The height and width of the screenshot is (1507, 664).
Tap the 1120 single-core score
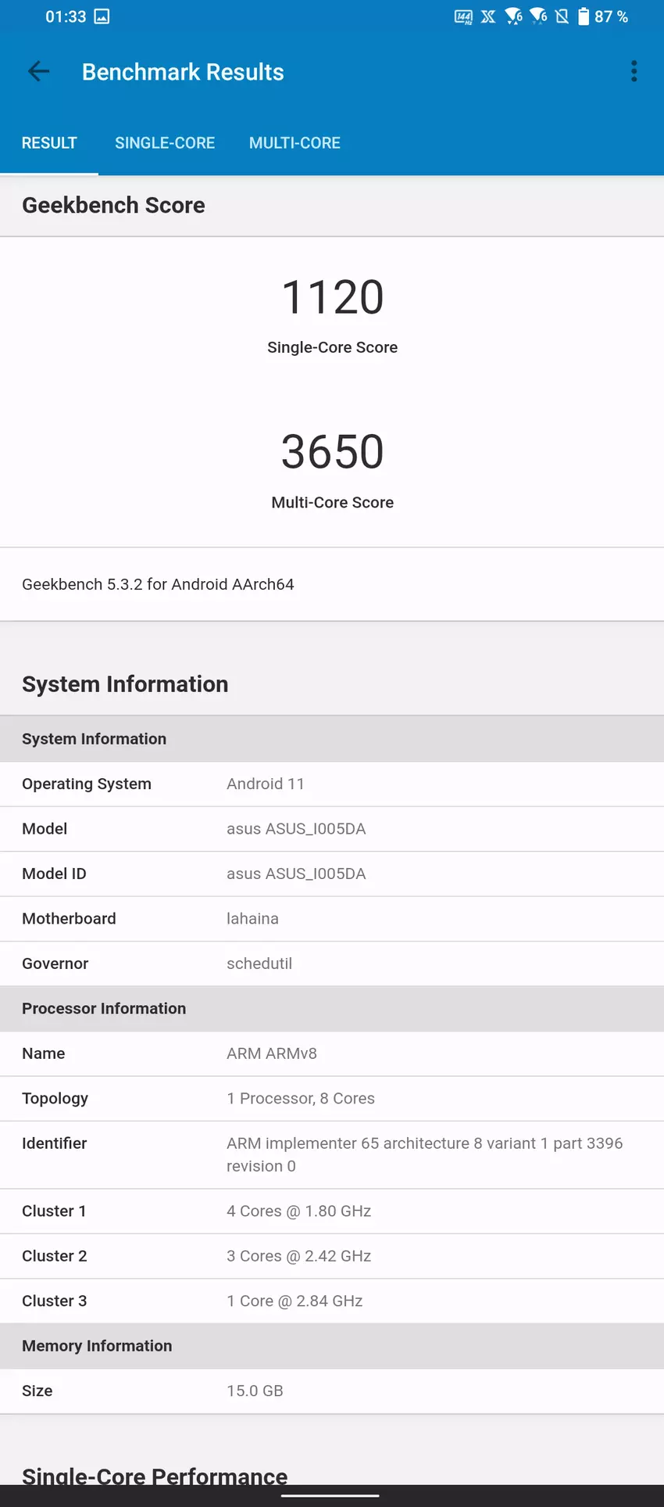click(332, 298)
